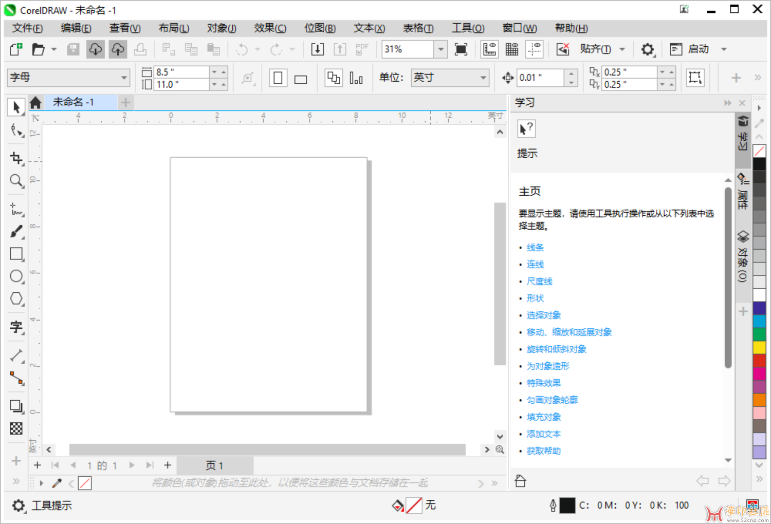771x524 pixels.
Task: Open the 填充对象 help topic link
Action: (544, 417)
